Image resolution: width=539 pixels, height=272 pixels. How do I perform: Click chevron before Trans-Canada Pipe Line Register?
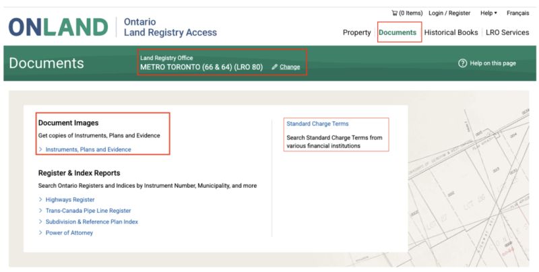(x=40, y=211)
